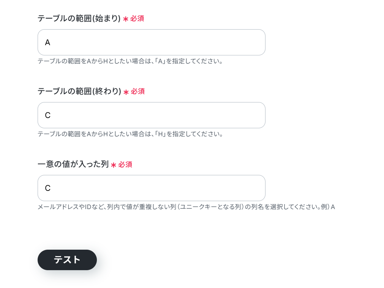This screenshot has height=288, width=384.
Task: Click the テーブルの範囲(終わり) label text
Action: tap(79, 91)
